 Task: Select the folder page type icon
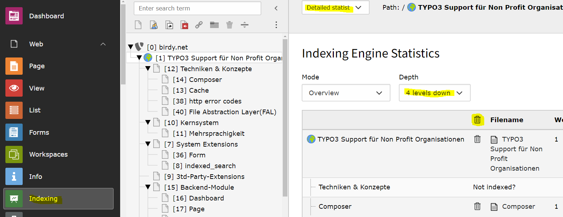(214, 25)
